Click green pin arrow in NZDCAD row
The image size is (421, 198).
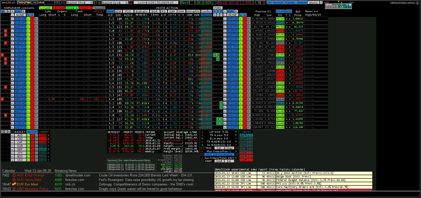click(x=221, y=103)
